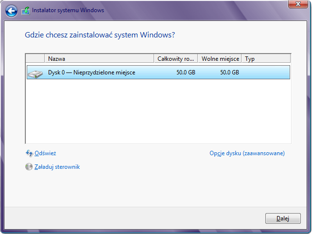Viewport: 312px width, 234px height.
Task: Click the Windows installer icon in the title bar
Action: click(26, 11)
